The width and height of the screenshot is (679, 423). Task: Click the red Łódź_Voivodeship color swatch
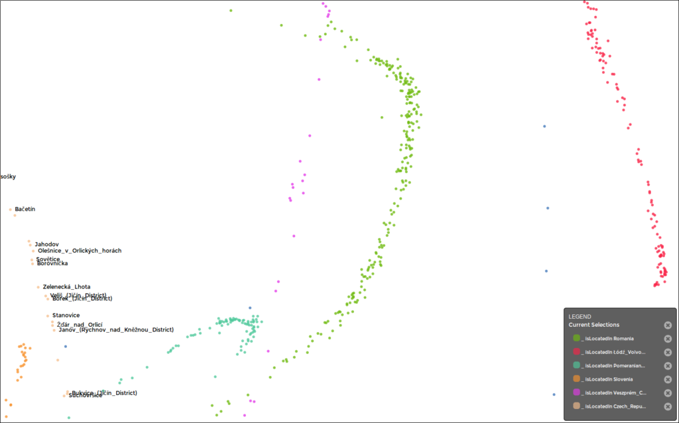pos(576,352)
